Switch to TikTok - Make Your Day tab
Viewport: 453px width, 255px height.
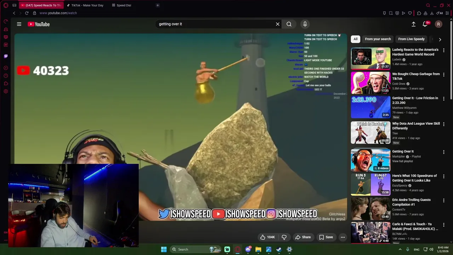tap(85, 5)
